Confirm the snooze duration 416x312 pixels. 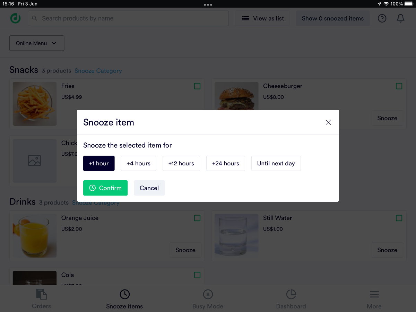click(105, 188)
